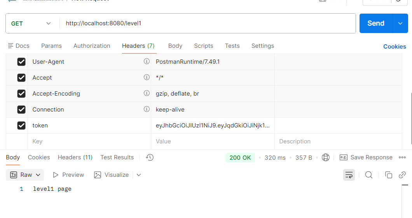Viewport: 412px width, 218px height.
Task: Click the Connection info icon
Action: pos(147,109)
